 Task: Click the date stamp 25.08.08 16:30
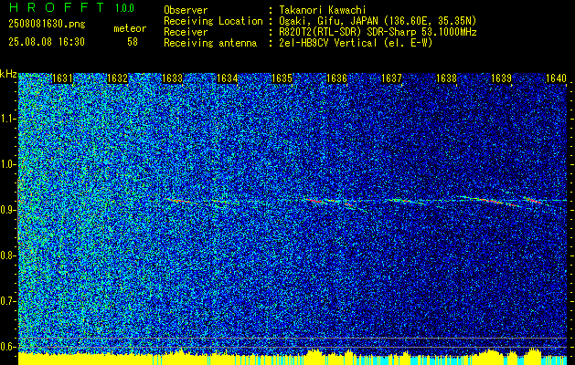pyautogui.click(x=47, y=42)
